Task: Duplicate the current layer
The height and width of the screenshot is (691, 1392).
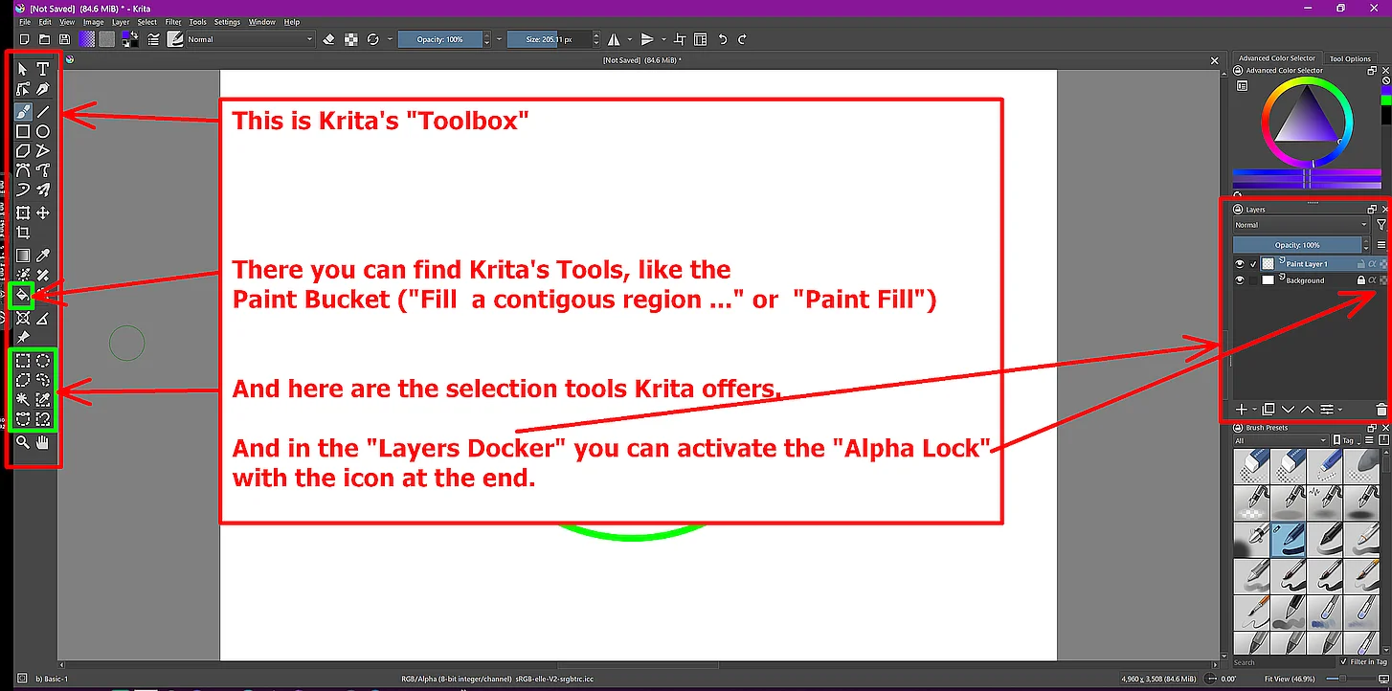Action: pos(1269,410)
